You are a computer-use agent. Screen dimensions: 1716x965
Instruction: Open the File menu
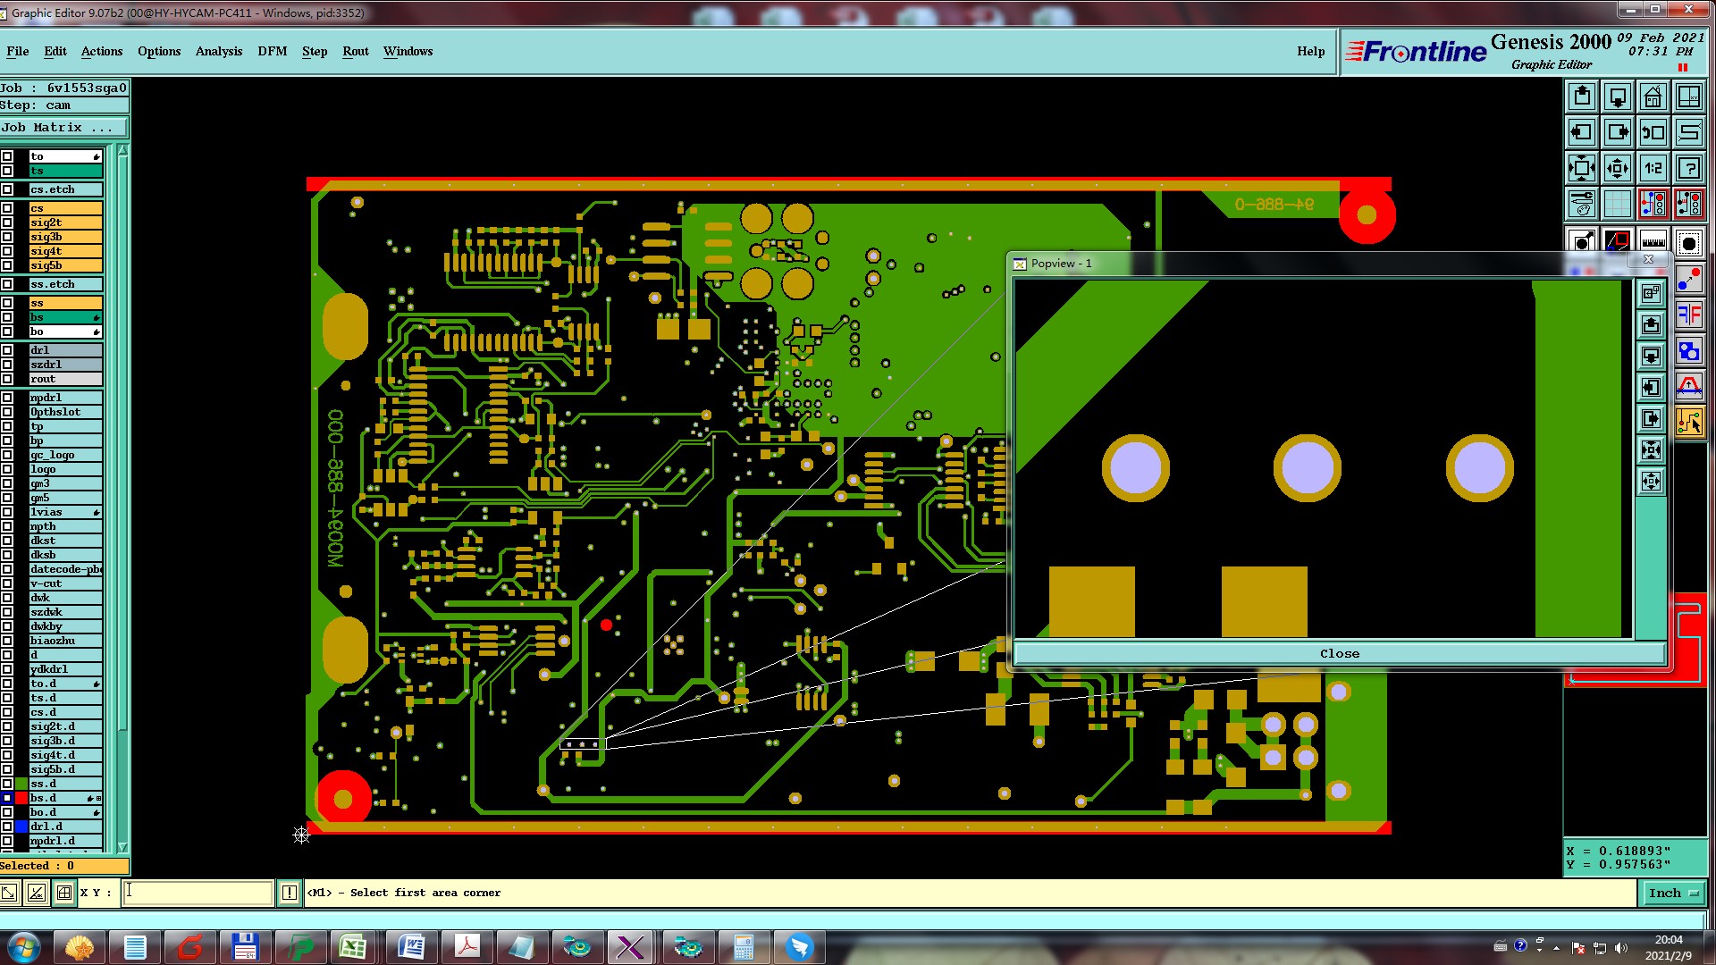[18, 51]
